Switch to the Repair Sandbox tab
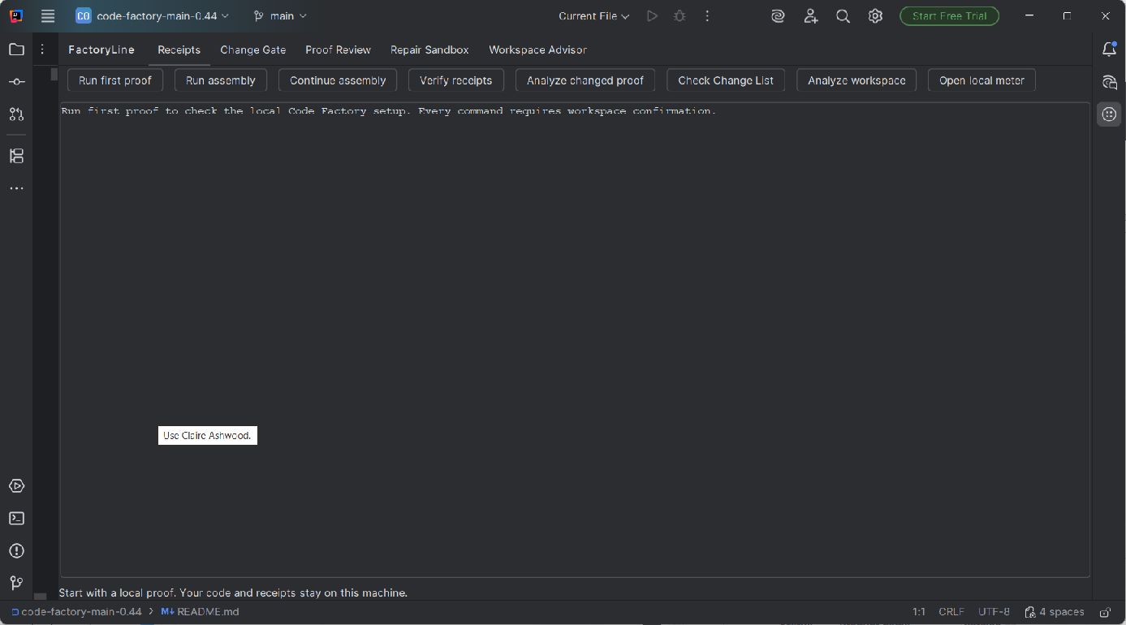1126x625 pixels. tap(429, 50)
